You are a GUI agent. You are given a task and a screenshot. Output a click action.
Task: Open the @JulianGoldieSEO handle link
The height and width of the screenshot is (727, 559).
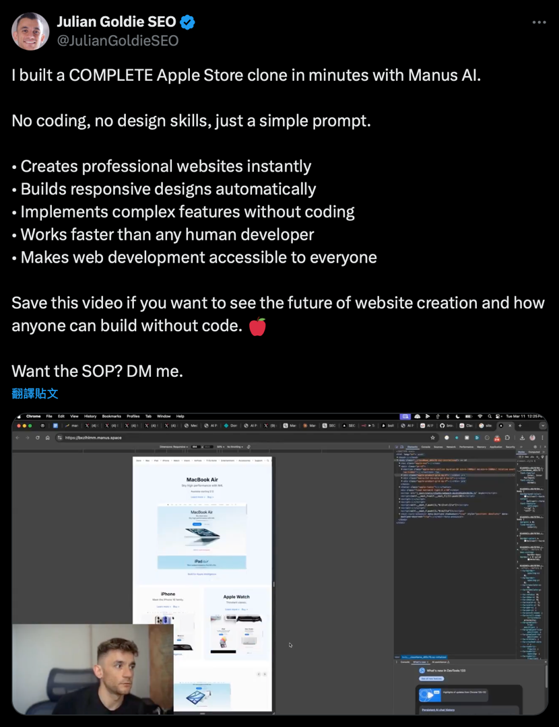118,41
